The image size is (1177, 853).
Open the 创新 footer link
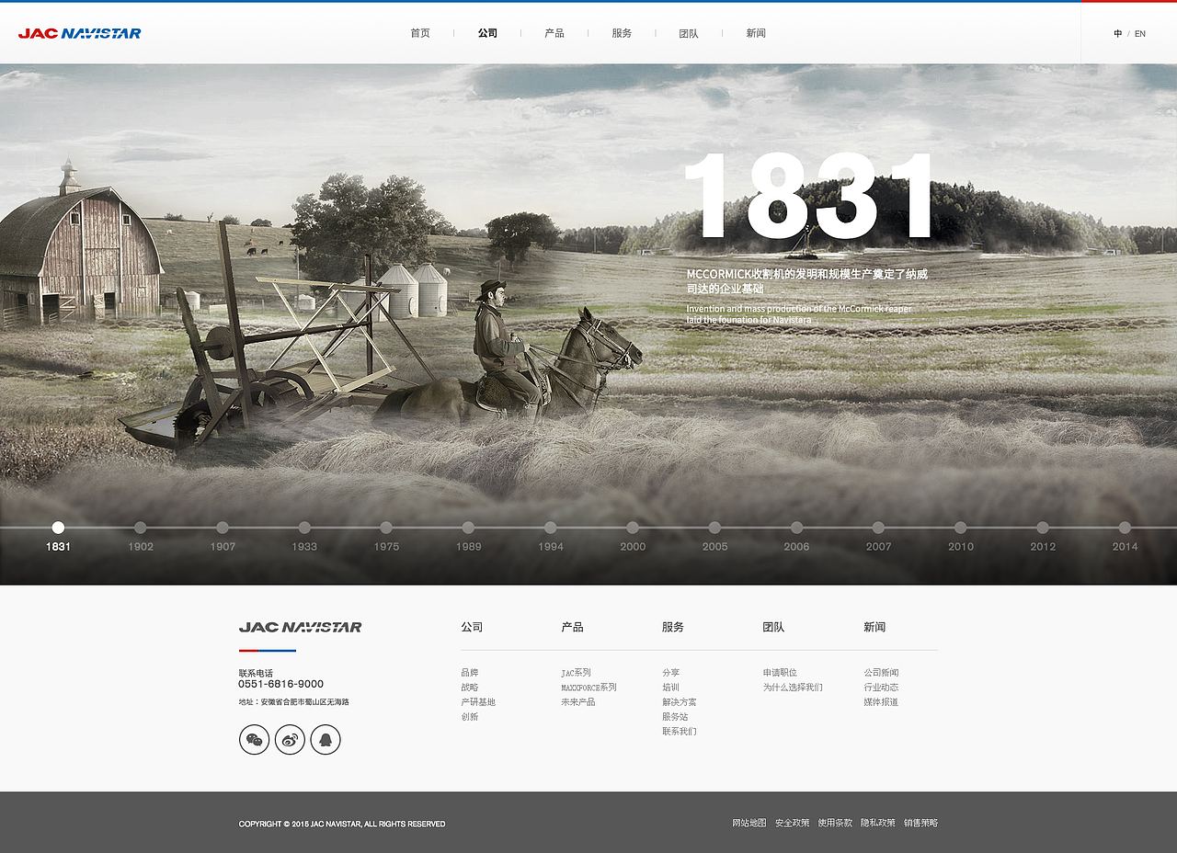click(x=470, y=717)
